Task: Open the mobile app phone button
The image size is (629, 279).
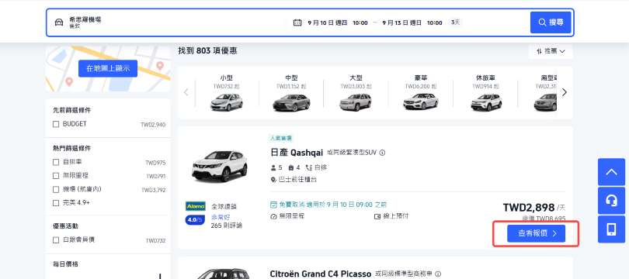Action: tap(611, 229)
